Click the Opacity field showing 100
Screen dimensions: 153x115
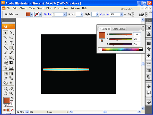[115, 14]
